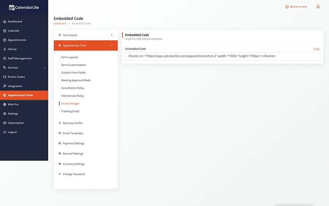
Task: Click the Currency Settings coins icon
Action: pyautogui.click(x=60, y=164)
